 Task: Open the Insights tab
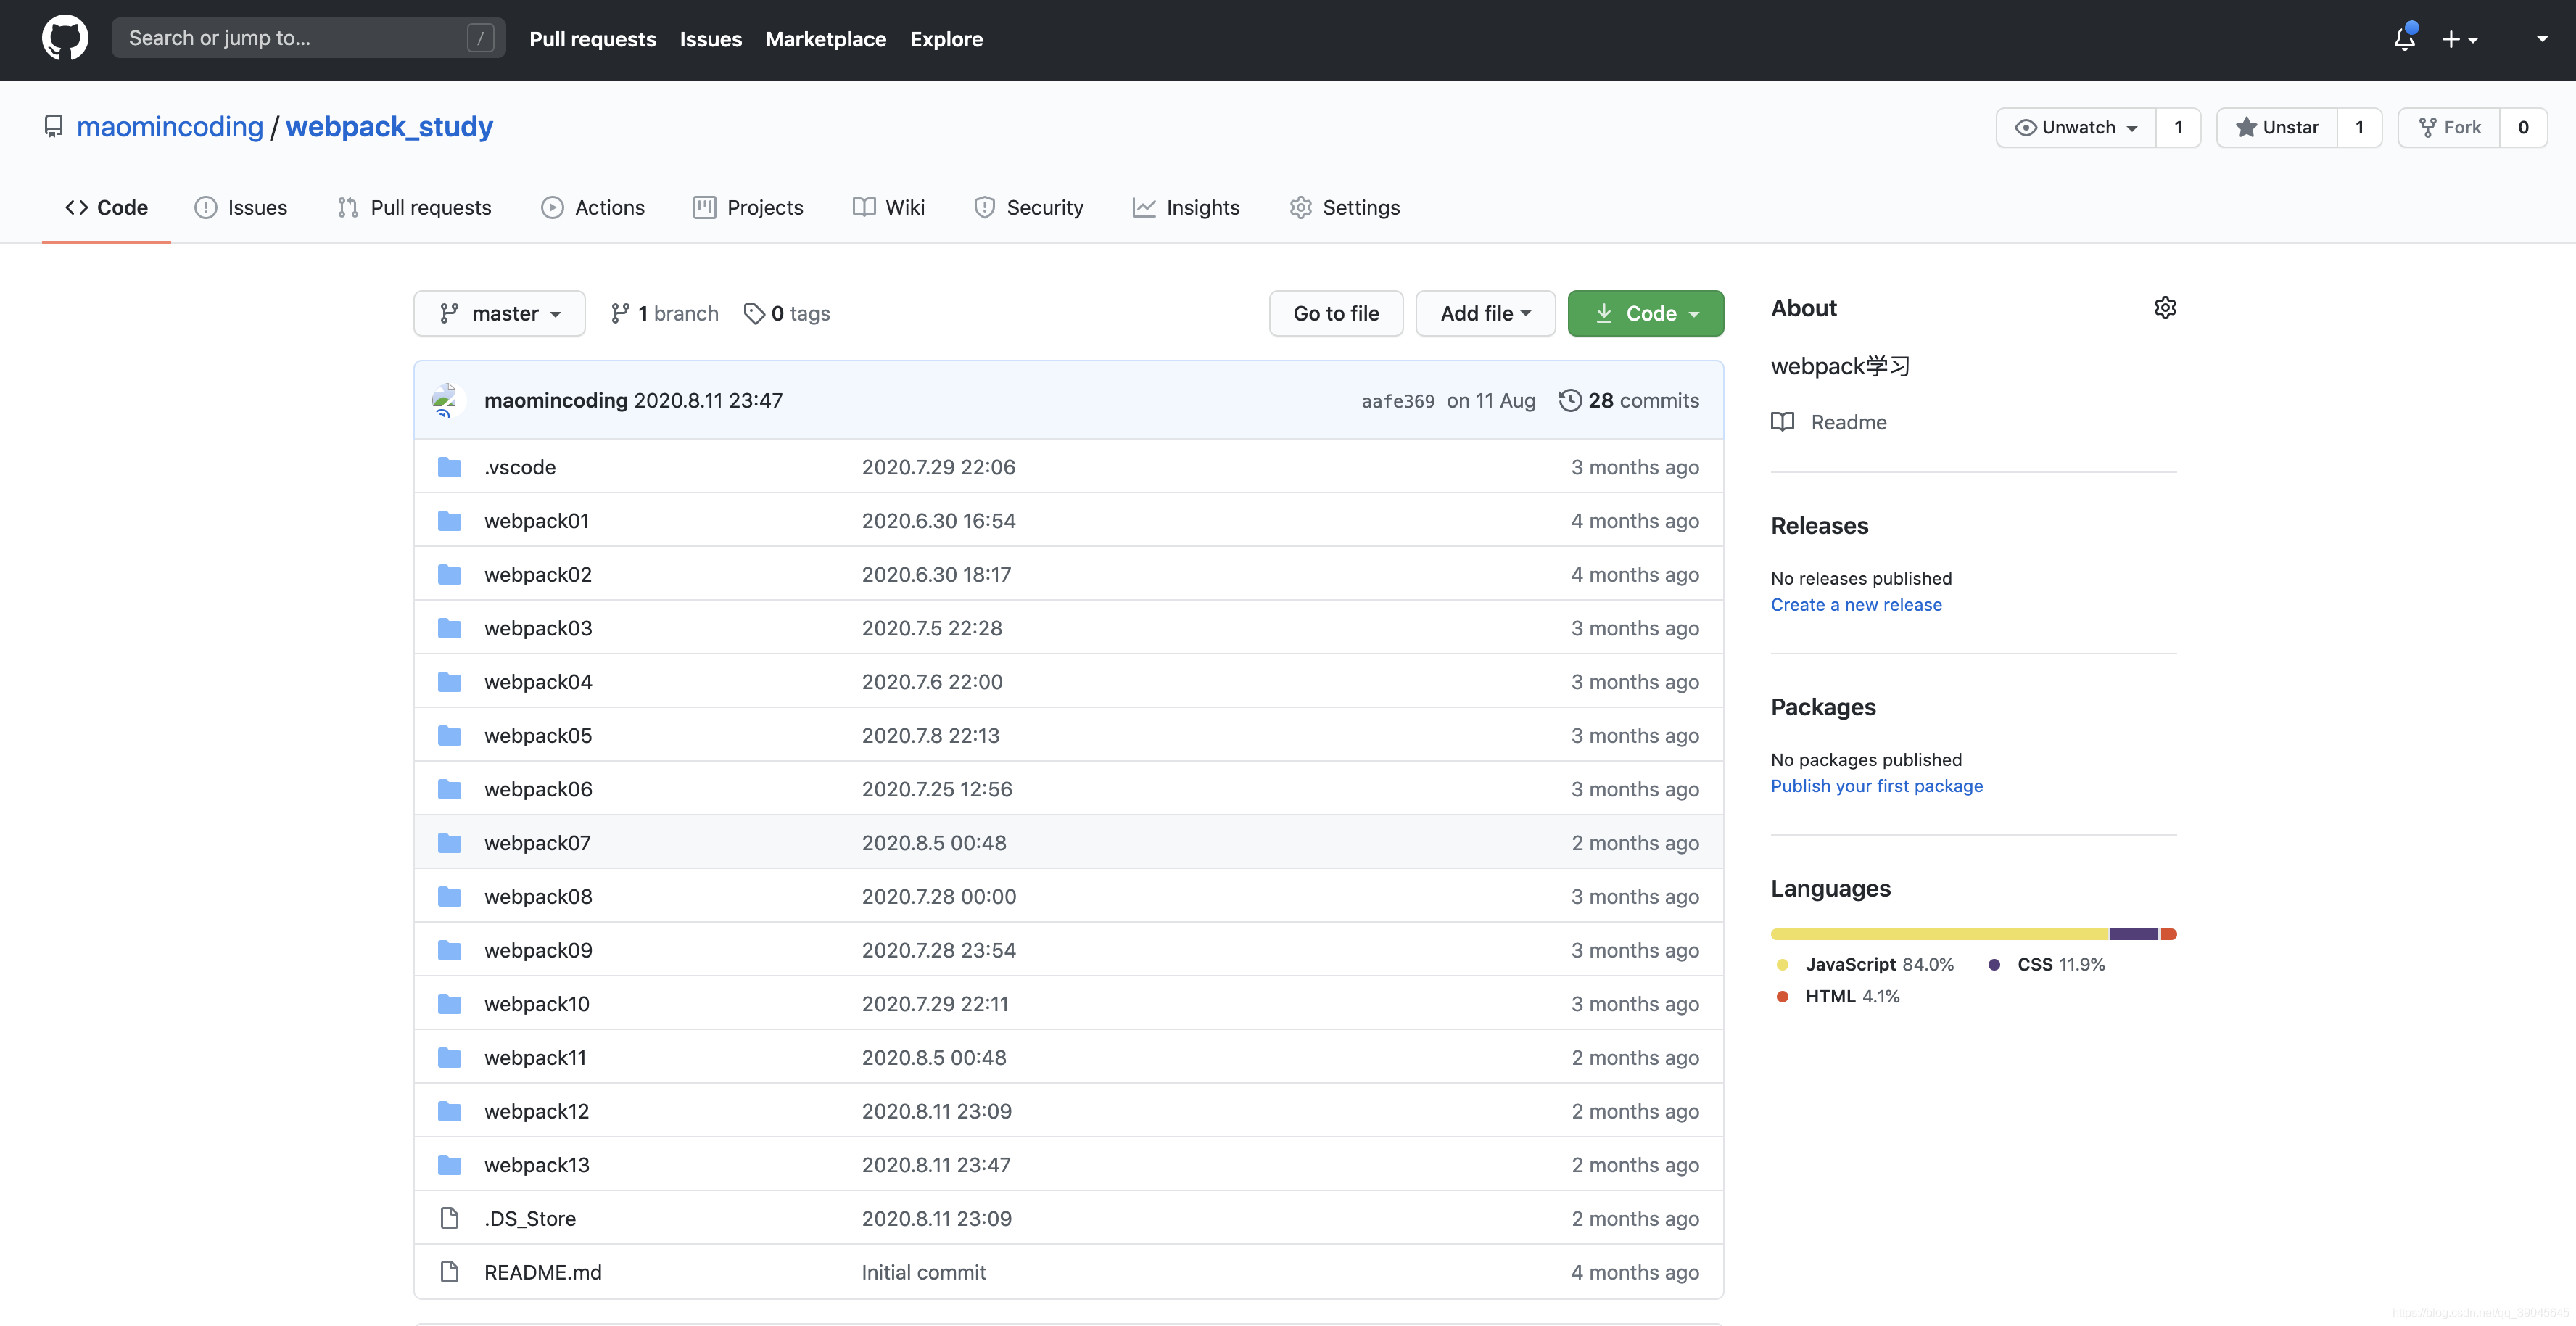[1186, 207]
